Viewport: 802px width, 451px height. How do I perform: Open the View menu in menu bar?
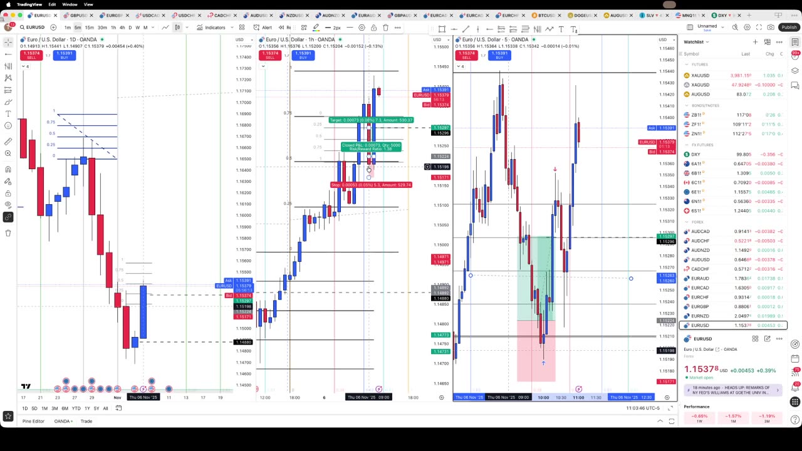[x=88, y=4]
